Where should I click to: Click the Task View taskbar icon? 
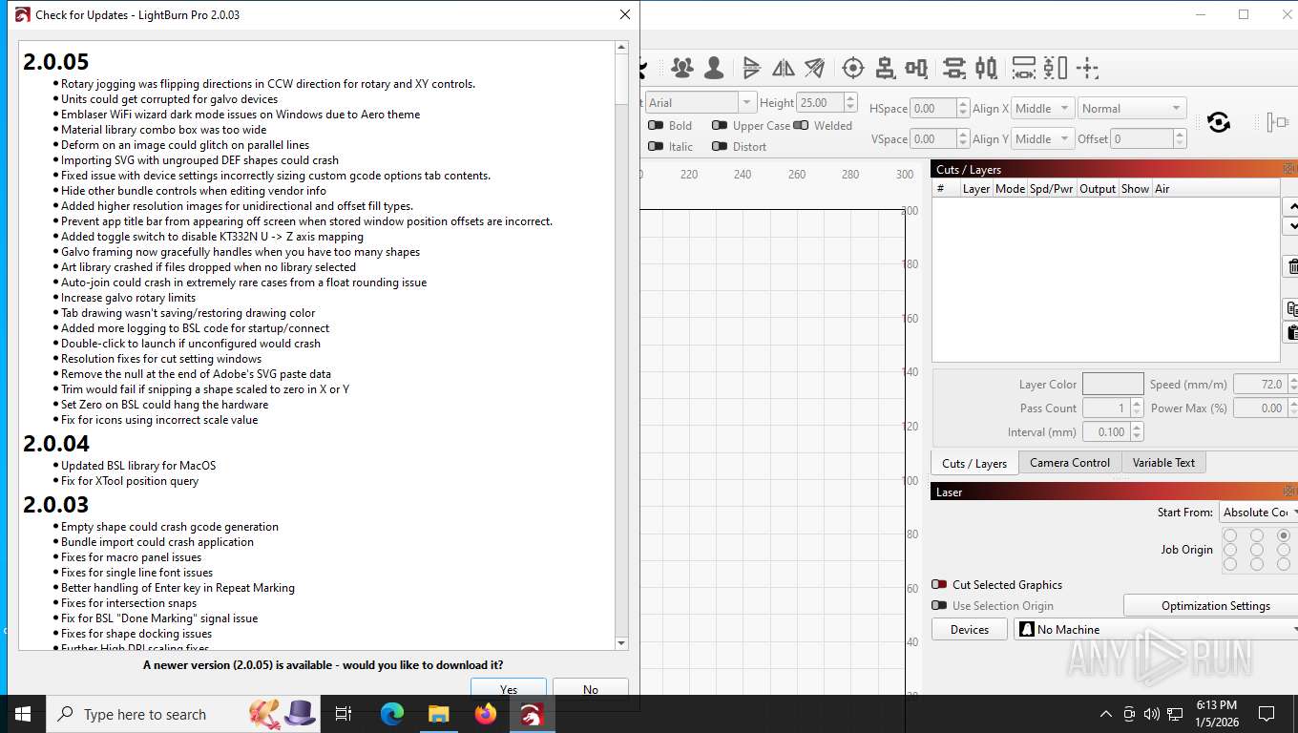click(344, 714)
